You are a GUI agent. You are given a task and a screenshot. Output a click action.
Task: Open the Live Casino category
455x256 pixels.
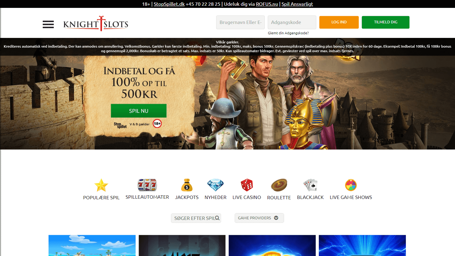pos(247,197)
